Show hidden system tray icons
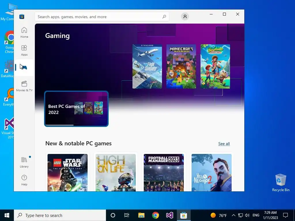The height and width of the screenshot is (221, 295). [233, 215]
